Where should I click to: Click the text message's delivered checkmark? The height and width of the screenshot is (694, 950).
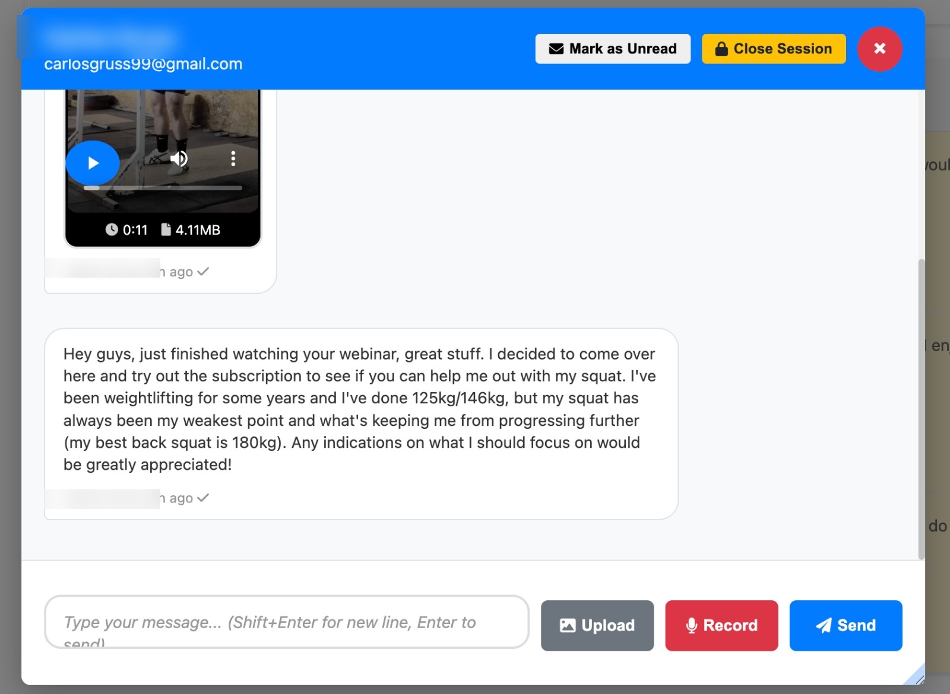(x=203, y=498)
